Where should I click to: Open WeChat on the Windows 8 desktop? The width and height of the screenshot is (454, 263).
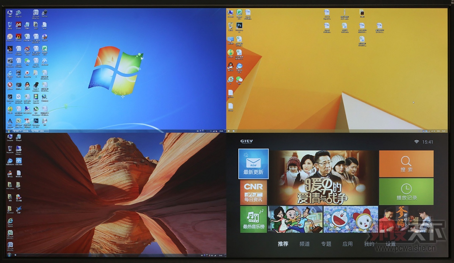click(x=239, y=79)
